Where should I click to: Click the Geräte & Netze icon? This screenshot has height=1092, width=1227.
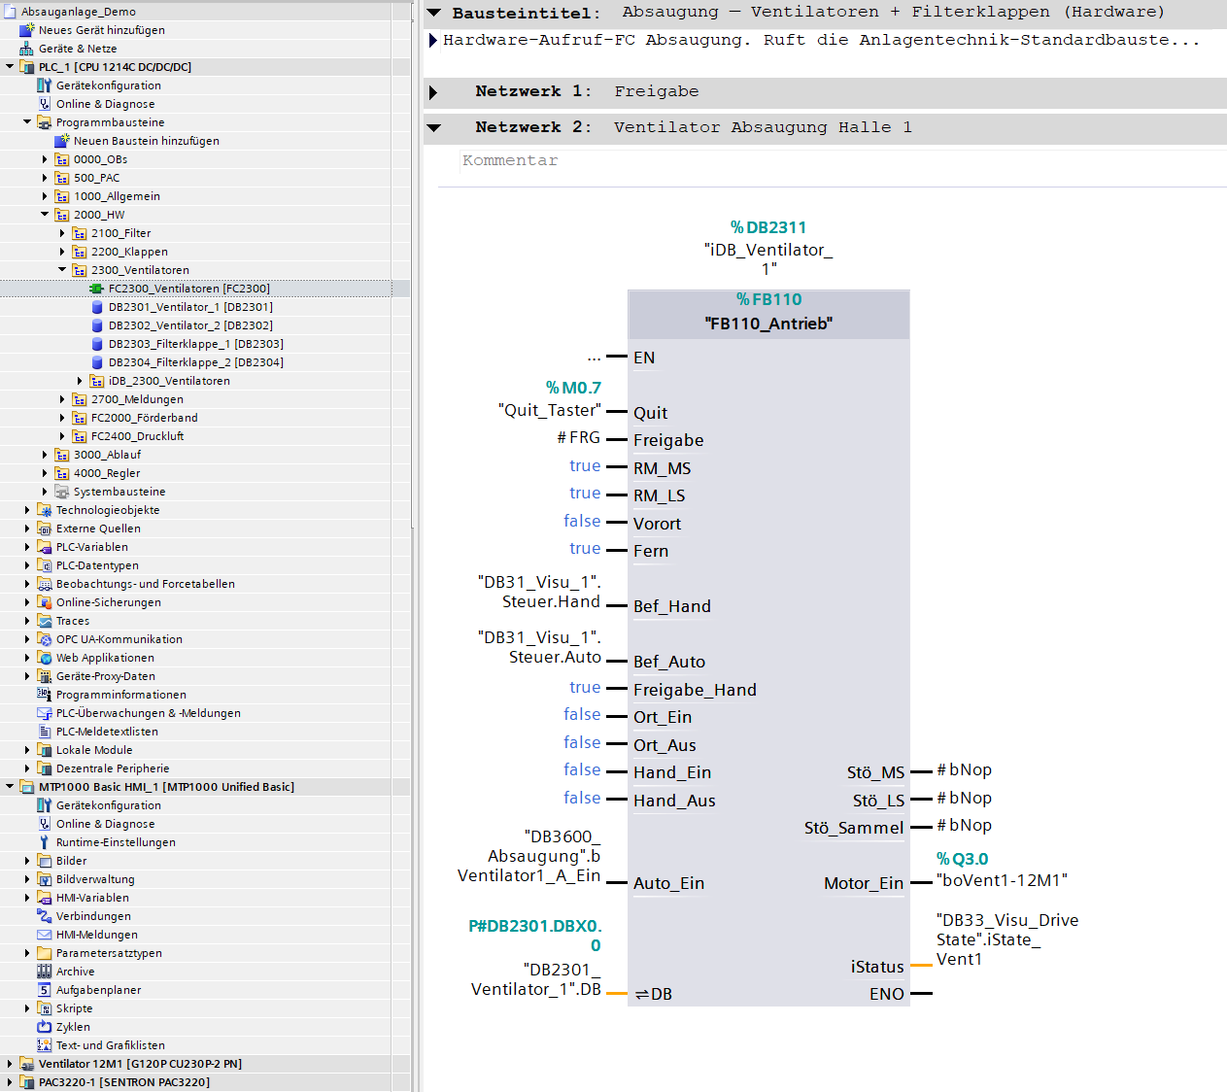[x=27, y=49]
